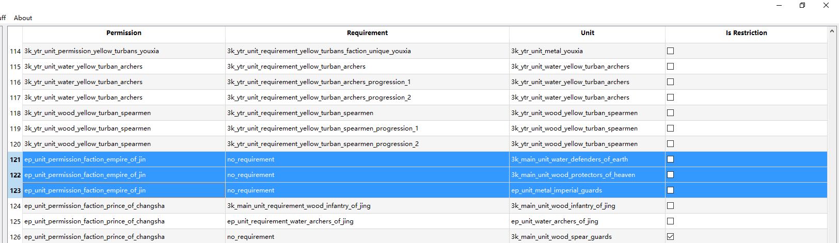The width and height of the screenshot is (839, 243).
Task: Select row header number 123
Action: [15, 190]
